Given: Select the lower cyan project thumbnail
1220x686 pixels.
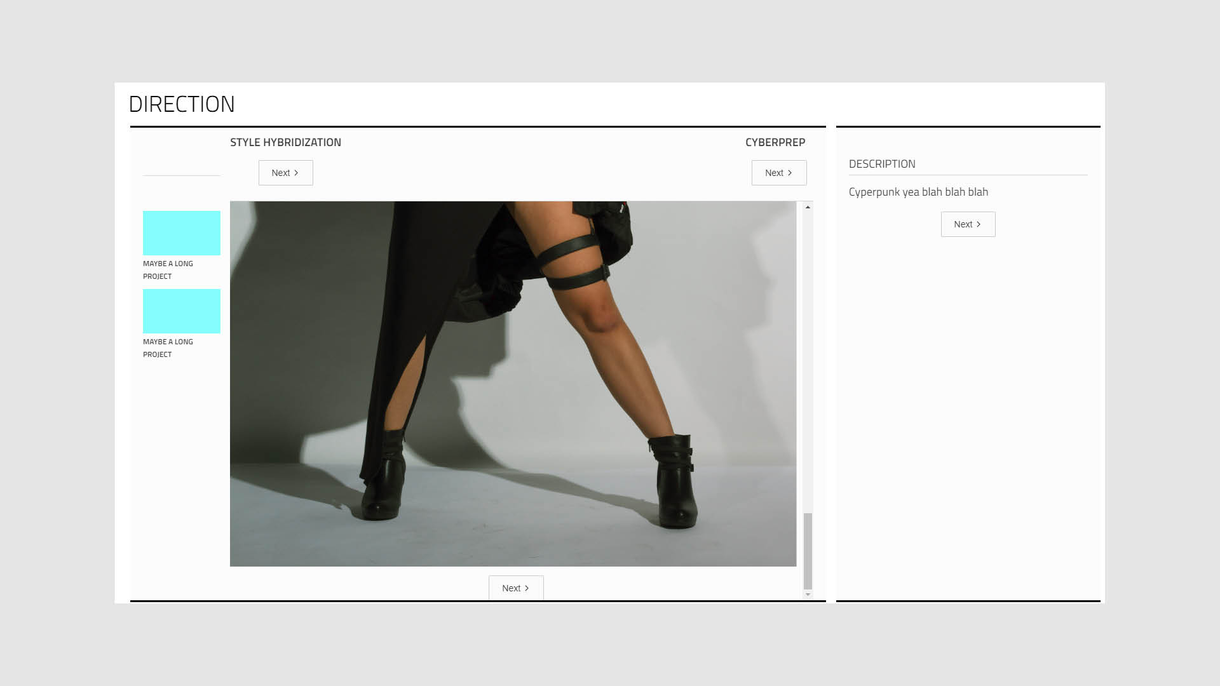Looking at the screenshot, I should [x=182, y=311].
